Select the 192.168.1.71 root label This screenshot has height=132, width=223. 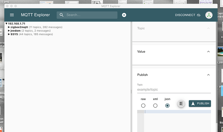[x=16, y=24]
